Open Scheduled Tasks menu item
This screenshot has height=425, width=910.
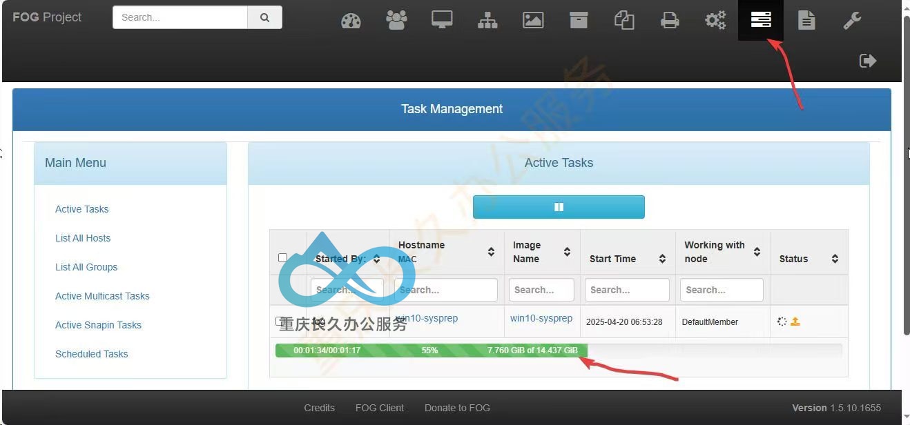pos(92,354)
